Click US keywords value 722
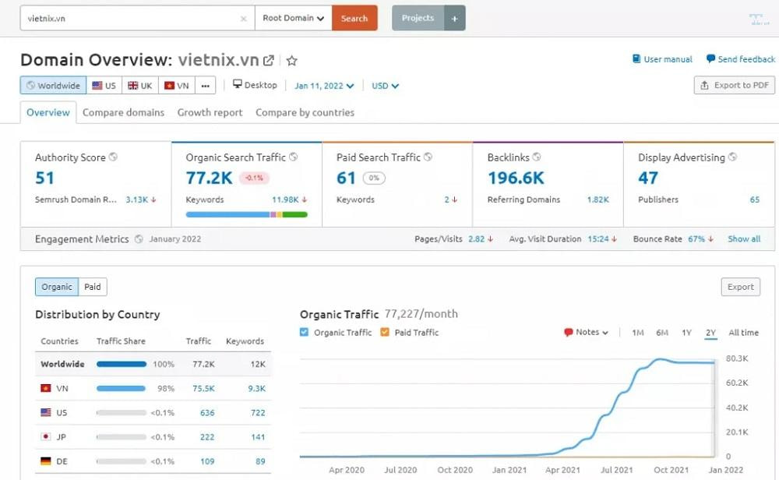 pos(258,413)
